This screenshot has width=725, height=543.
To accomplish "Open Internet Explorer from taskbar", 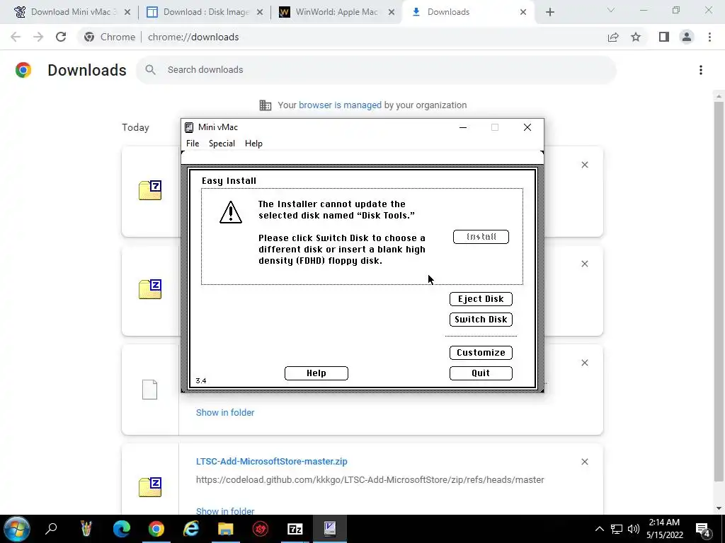I will click(191, 529).
